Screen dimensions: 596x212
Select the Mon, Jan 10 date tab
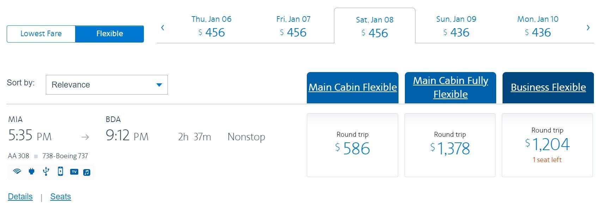(x=537, y=26)
